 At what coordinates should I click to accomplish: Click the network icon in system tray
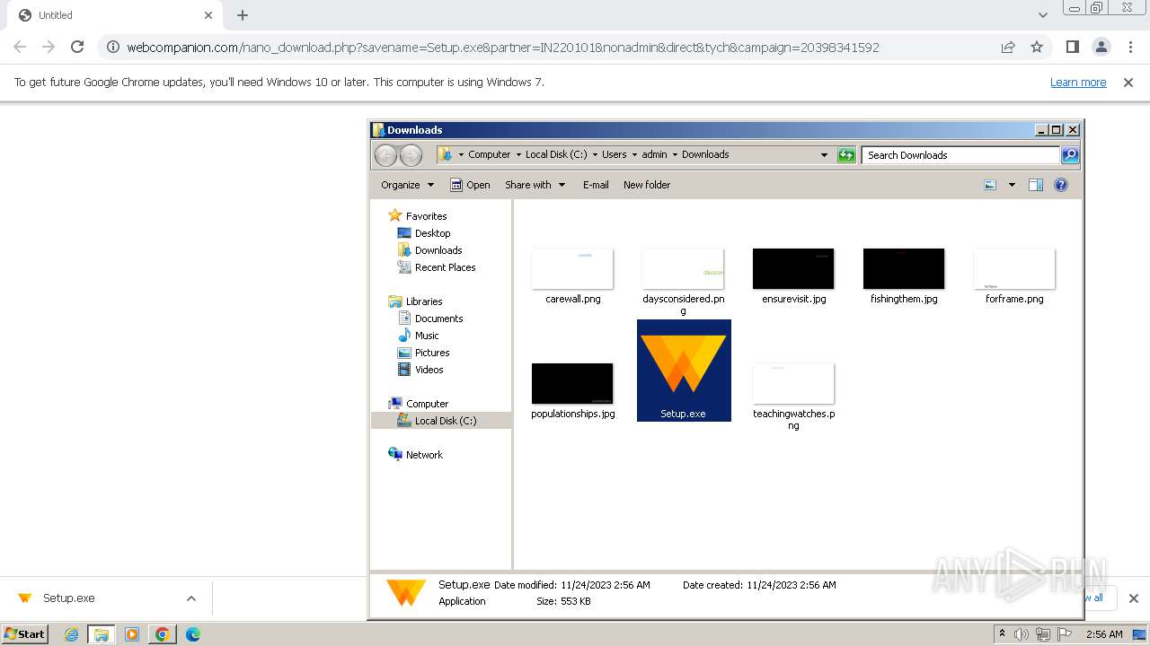coord(1043,634)
